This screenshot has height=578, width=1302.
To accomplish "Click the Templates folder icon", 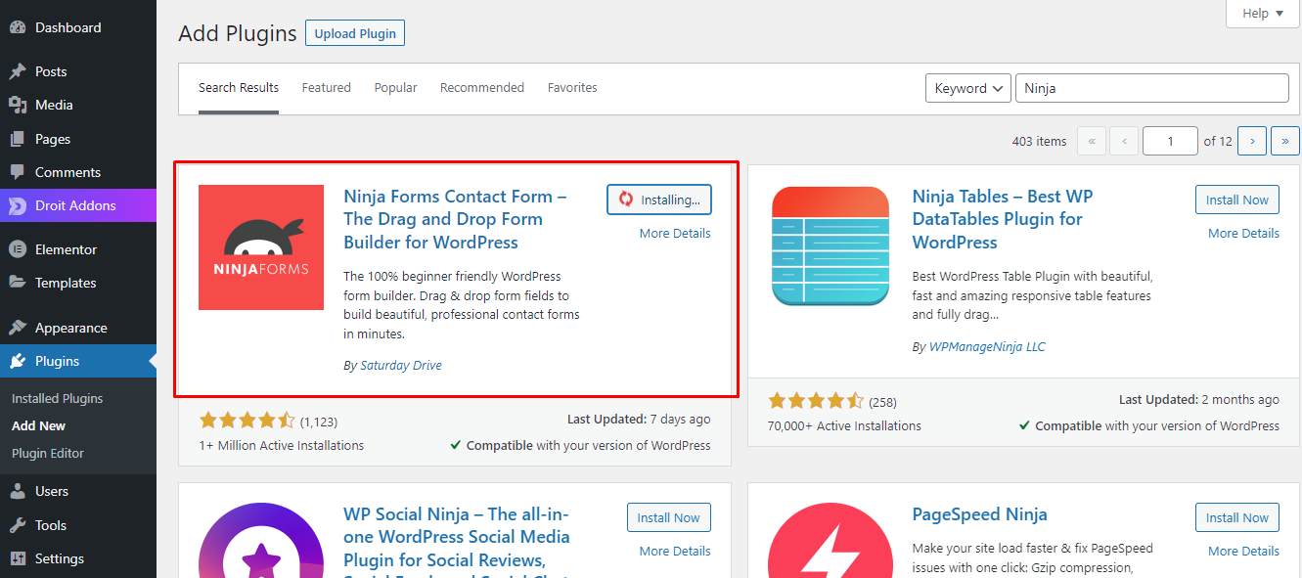I will pos(18,283).
